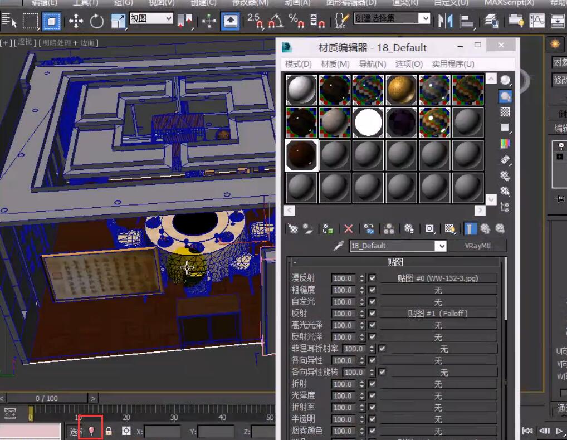Click the Mirror tool icon
Screen dimensions: 567x440
coord(445,22)
